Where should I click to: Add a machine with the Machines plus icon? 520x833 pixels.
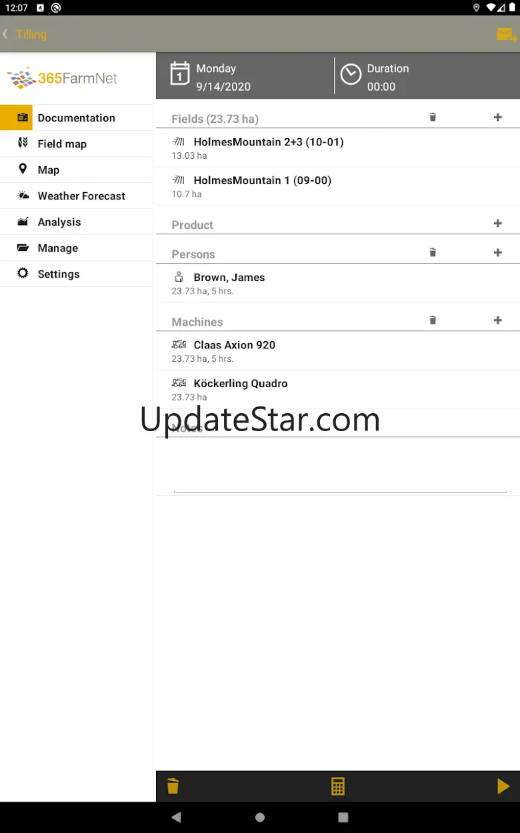pos(497,320)
